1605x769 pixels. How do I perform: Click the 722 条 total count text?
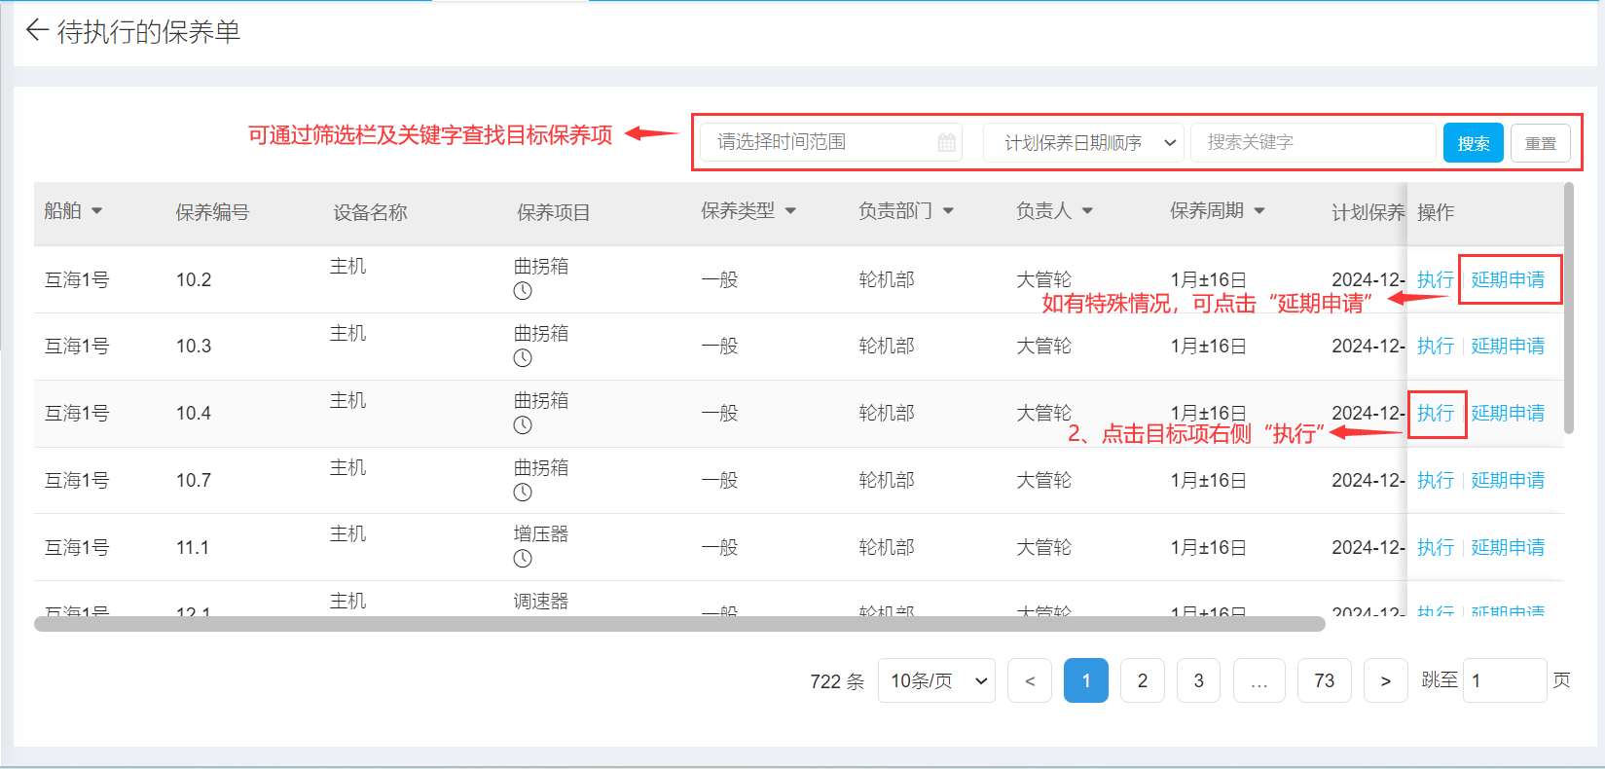(837, 681)
